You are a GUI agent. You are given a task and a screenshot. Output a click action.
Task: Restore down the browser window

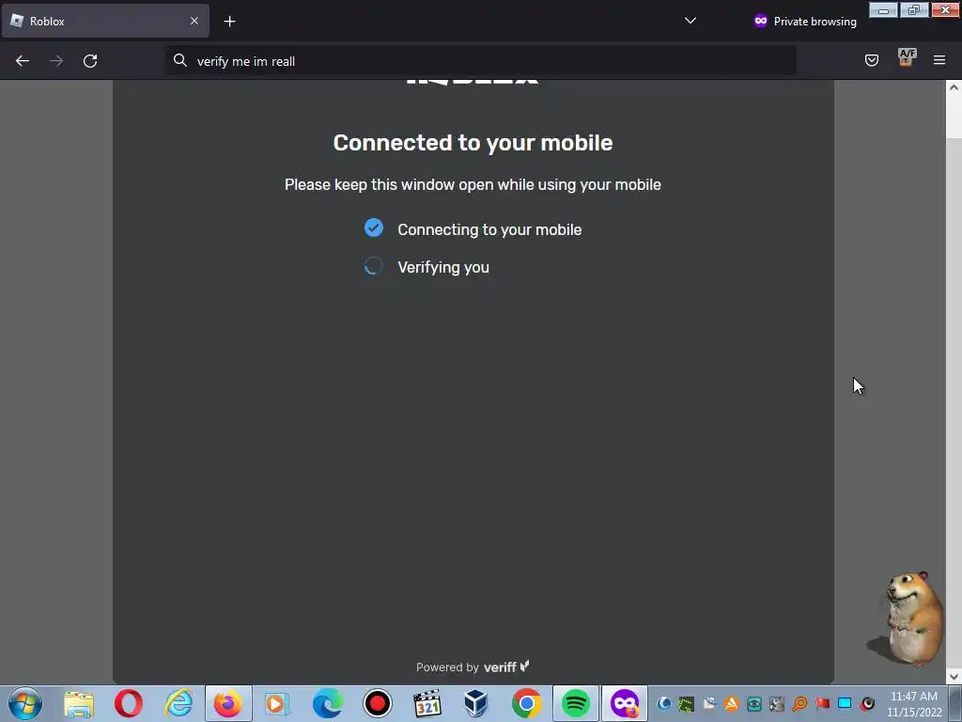(914, 10)
